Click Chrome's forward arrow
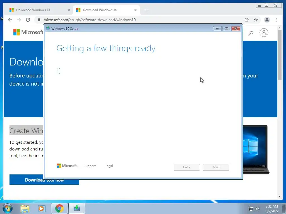286x214 pixels. tap(19, 20)
